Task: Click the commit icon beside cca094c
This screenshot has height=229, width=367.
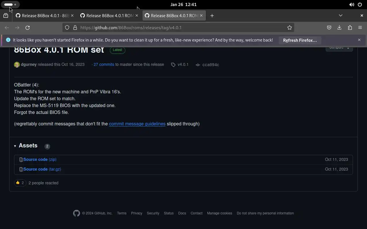Action: click(x=198, y=65)
